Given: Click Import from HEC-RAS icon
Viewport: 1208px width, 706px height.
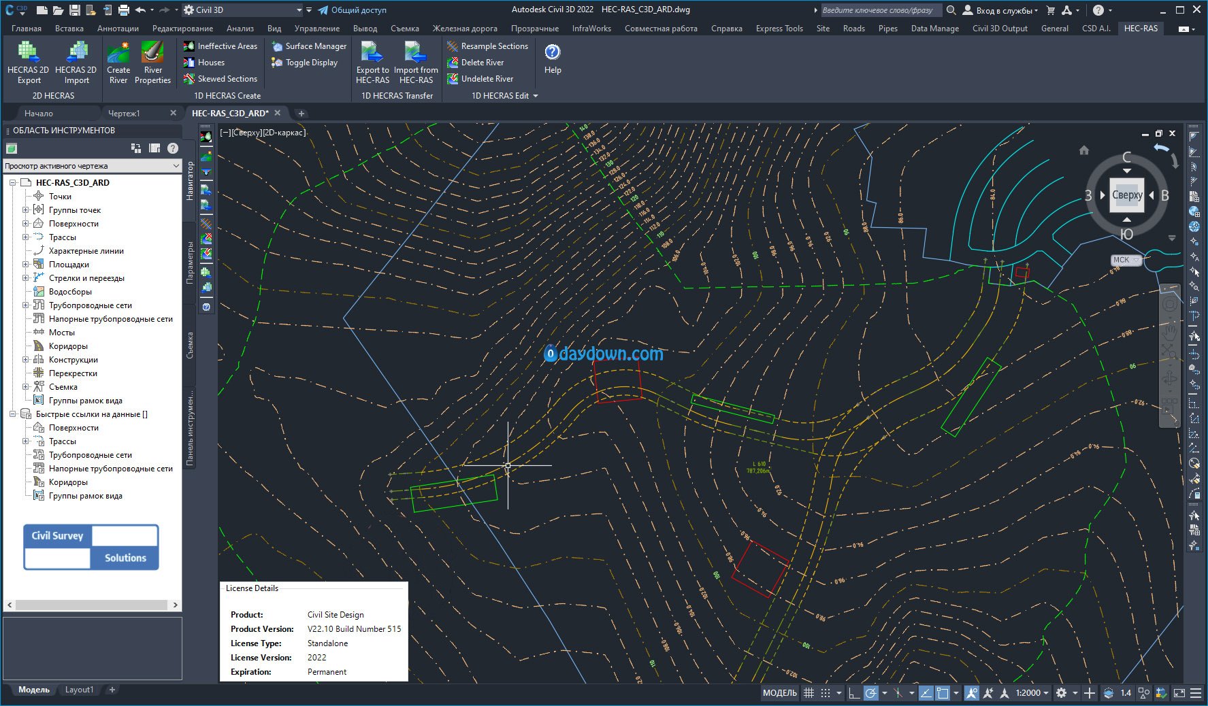Looking at the screenshot, I should click(415, 53).
